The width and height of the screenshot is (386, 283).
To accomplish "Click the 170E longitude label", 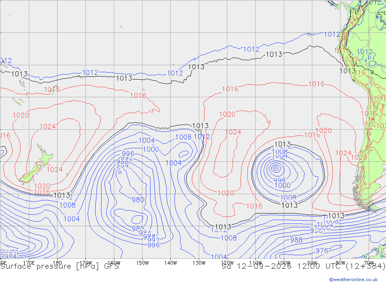I will point(29,263).
